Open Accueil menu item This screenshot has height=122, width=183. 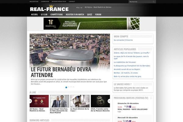coord(34,14)
